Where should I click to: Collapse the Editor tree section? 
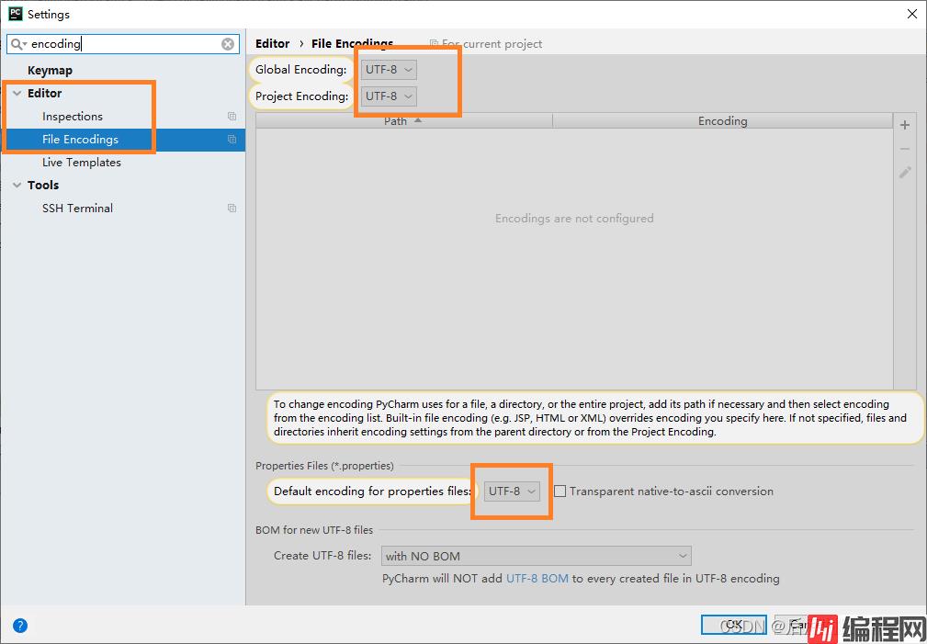17,94
